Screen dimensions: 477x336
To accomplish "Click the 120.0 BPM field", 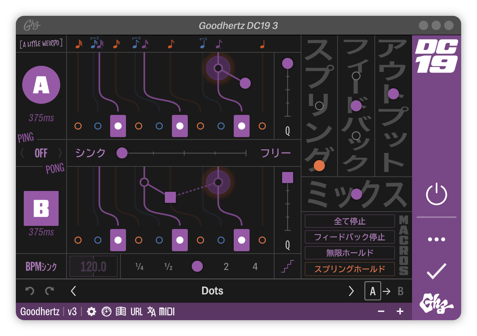I will [93, 266].
